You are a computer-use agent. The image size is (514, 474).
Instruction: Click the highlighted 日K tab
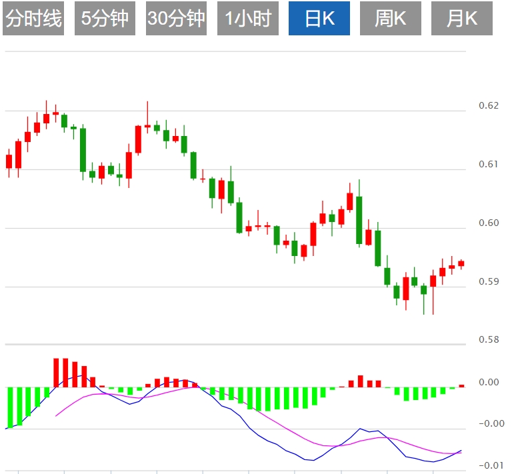coord(319,19)
